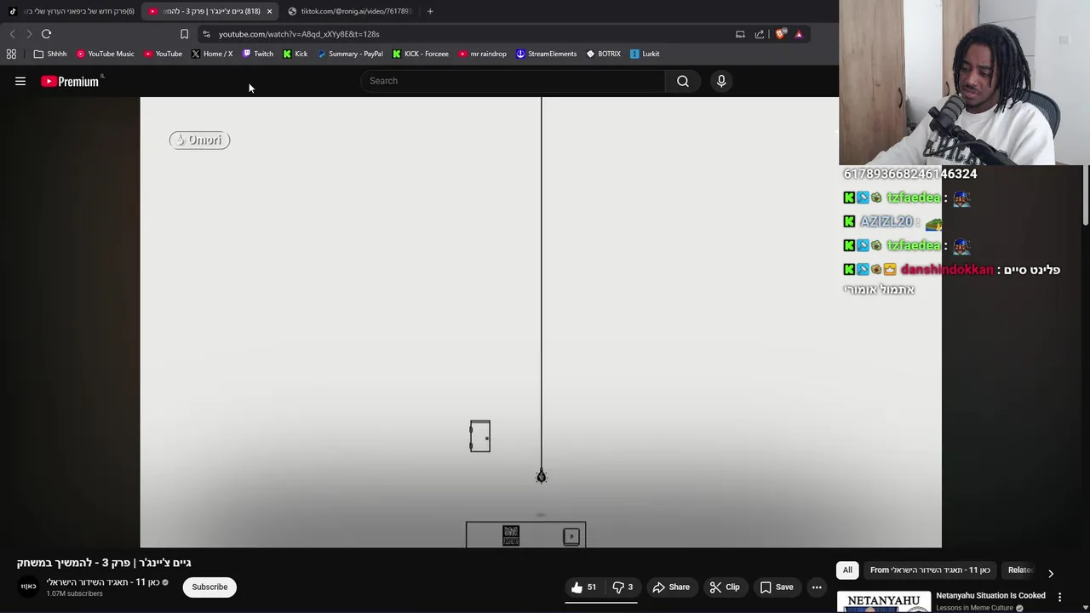Open a new browser tab
This screenshot has width=1090, height=613.
[430, 11]
